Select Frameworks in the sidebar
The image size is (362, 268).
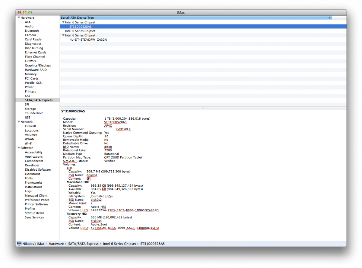point(33,183)
